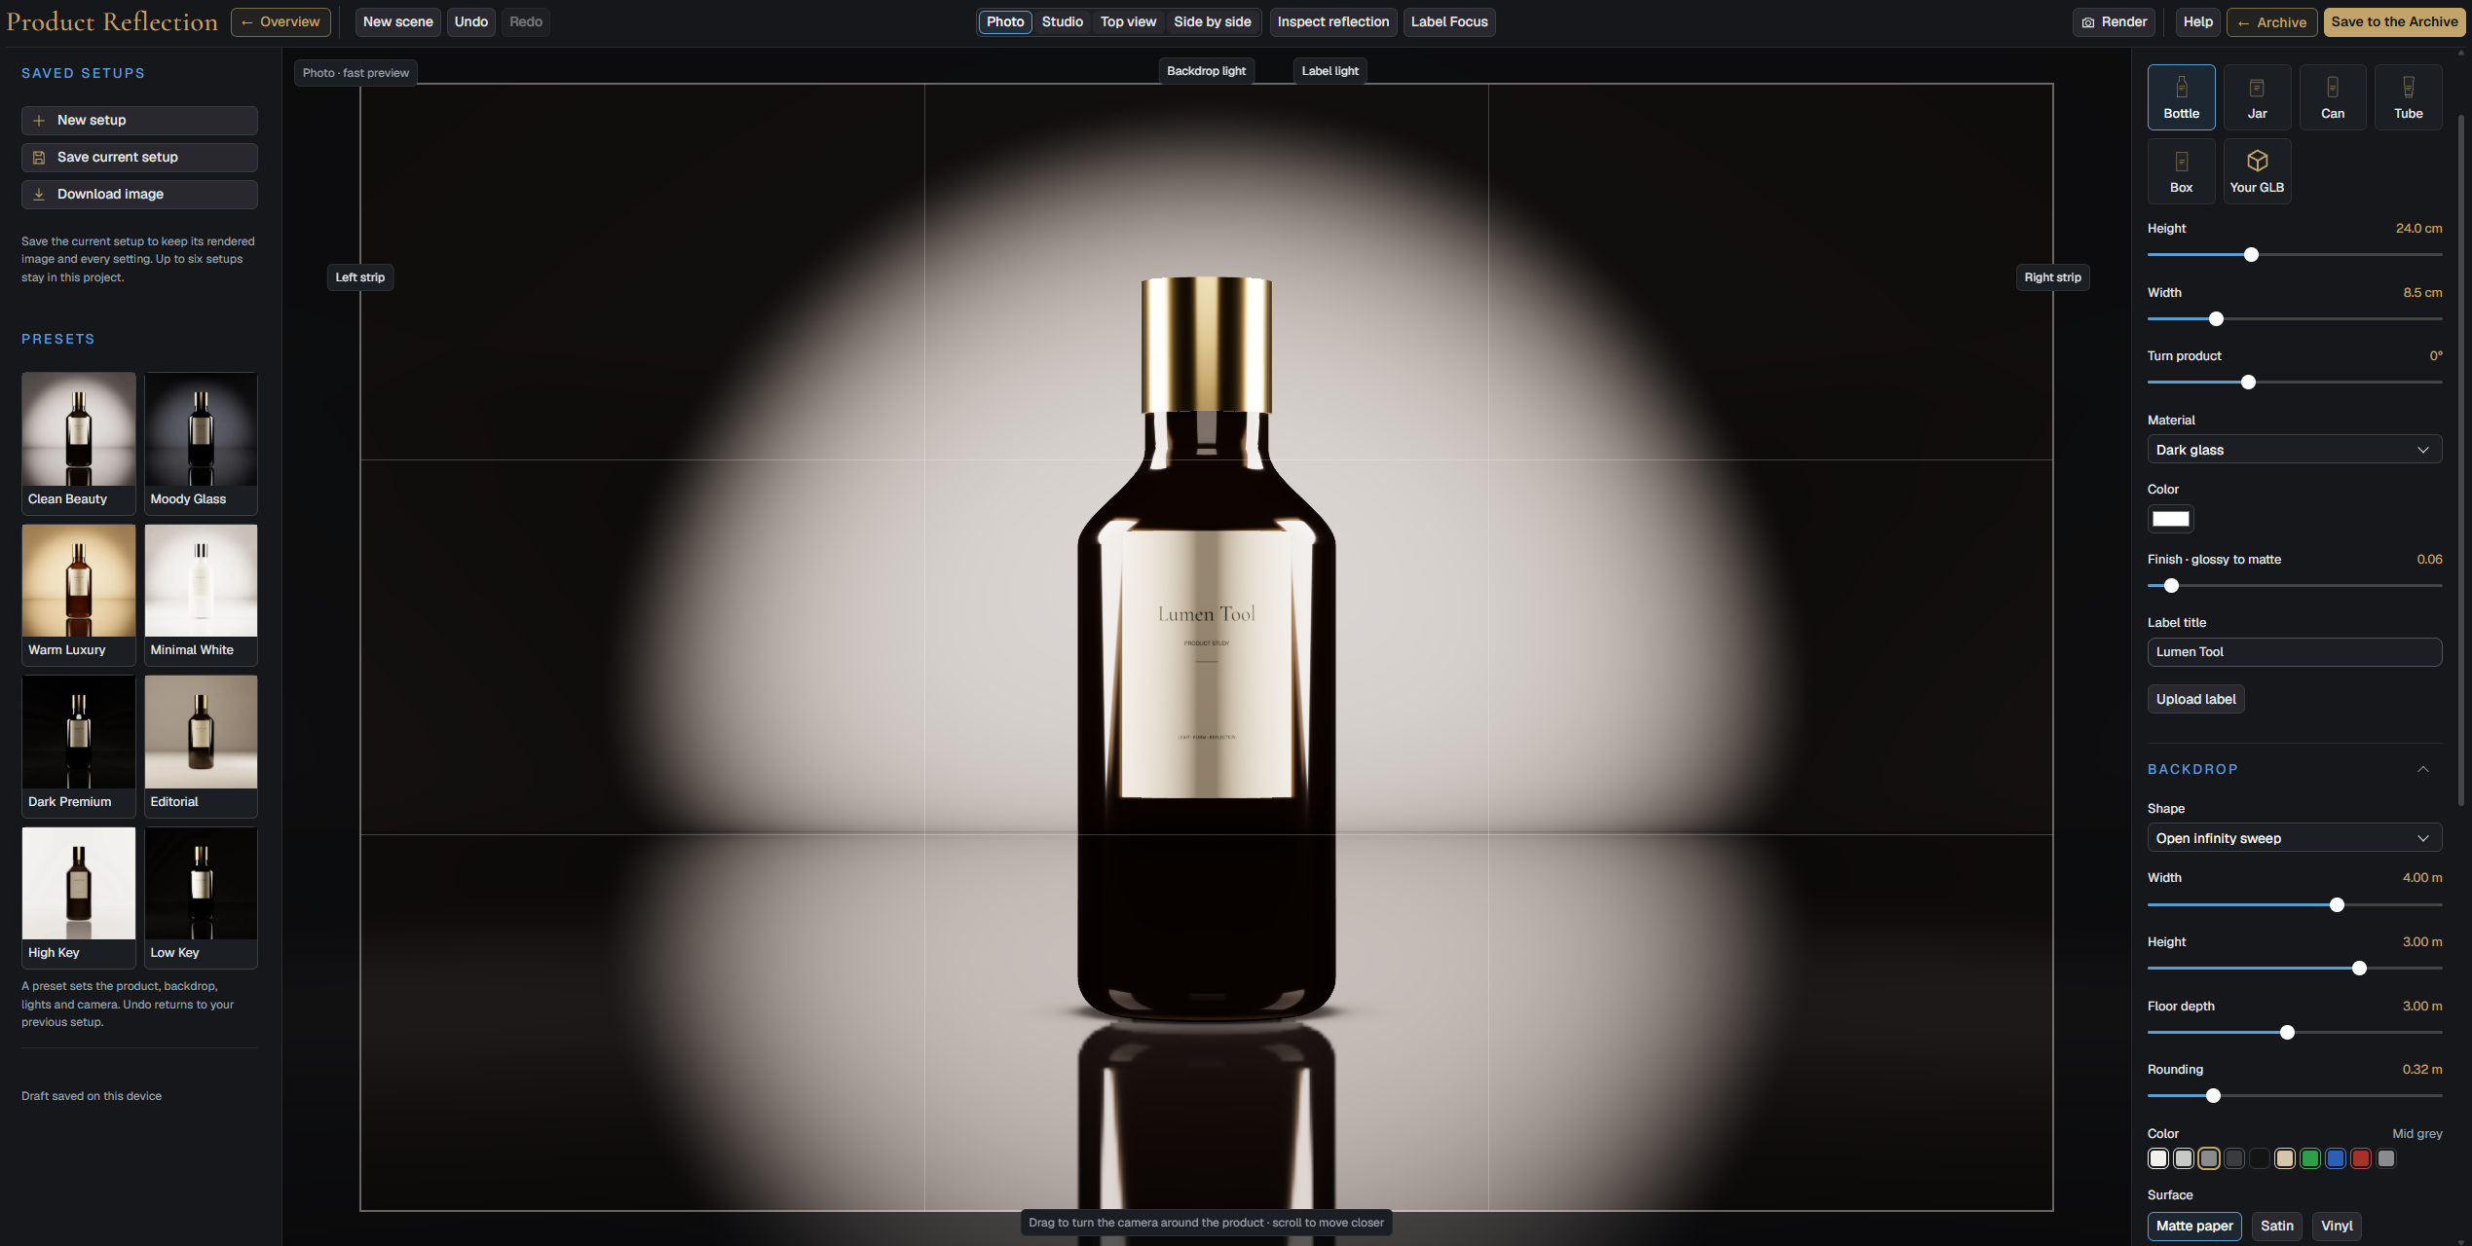
Task: Select Satin surface option
Action: pyautogui.click(x=2277, y=1227)
